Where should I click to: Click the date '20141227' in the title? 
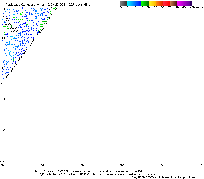tap(67, 4)
